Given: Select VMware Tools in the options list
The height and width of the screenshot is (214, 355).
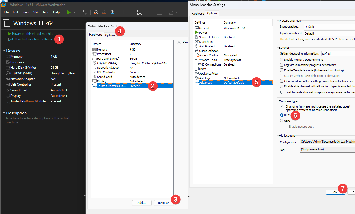Looking at the screenshot, I should [x=208, y=60].
